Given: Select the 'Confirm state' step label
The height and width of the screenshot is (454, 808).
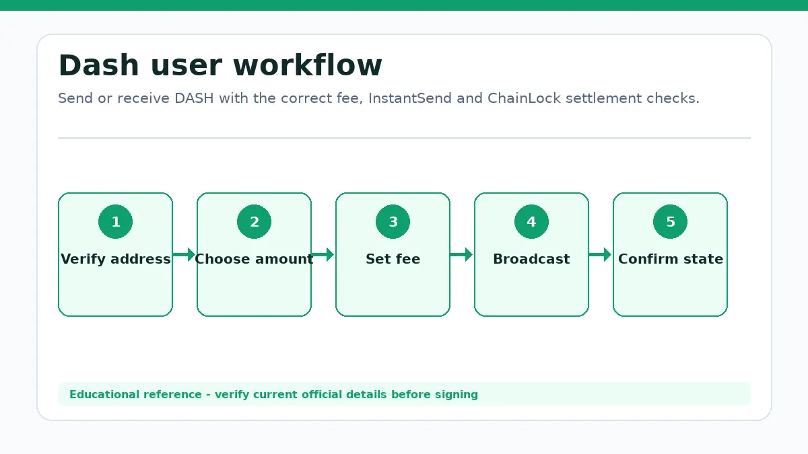Looking at the screenshot, I should click(671, 259).
